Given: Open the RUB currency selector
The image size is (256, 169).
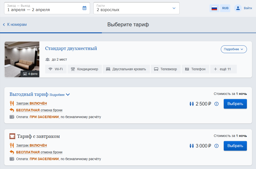Looking at the screenshot, I should click(x=225, y=8).
